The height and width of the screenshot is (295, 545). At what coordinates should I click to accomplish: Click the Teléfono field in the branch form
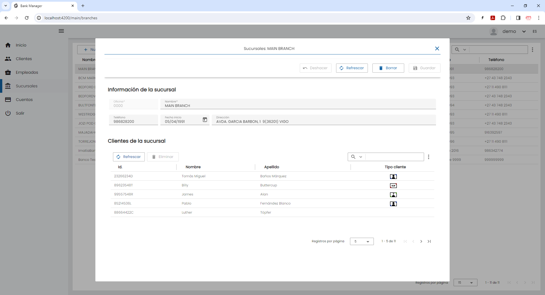click(x=133, y=120)
